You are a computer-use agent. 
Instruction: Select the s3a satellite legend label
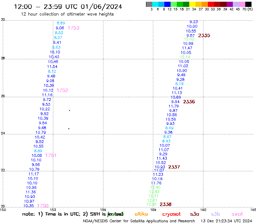coord(194,214)
